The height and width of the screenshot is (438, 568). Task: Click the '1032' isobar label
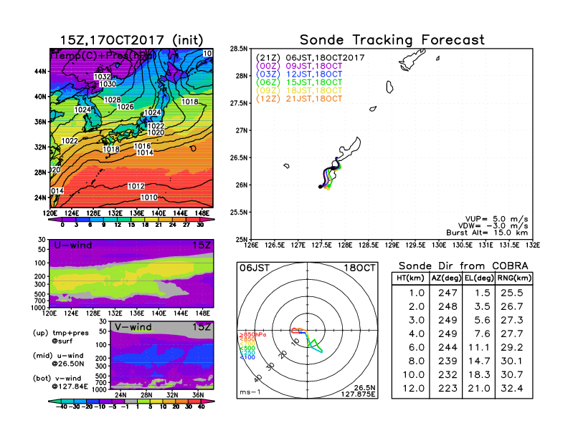pyautogui.click(x=102, y=77)
